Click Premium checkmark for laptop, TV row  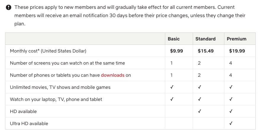(231, 99)
